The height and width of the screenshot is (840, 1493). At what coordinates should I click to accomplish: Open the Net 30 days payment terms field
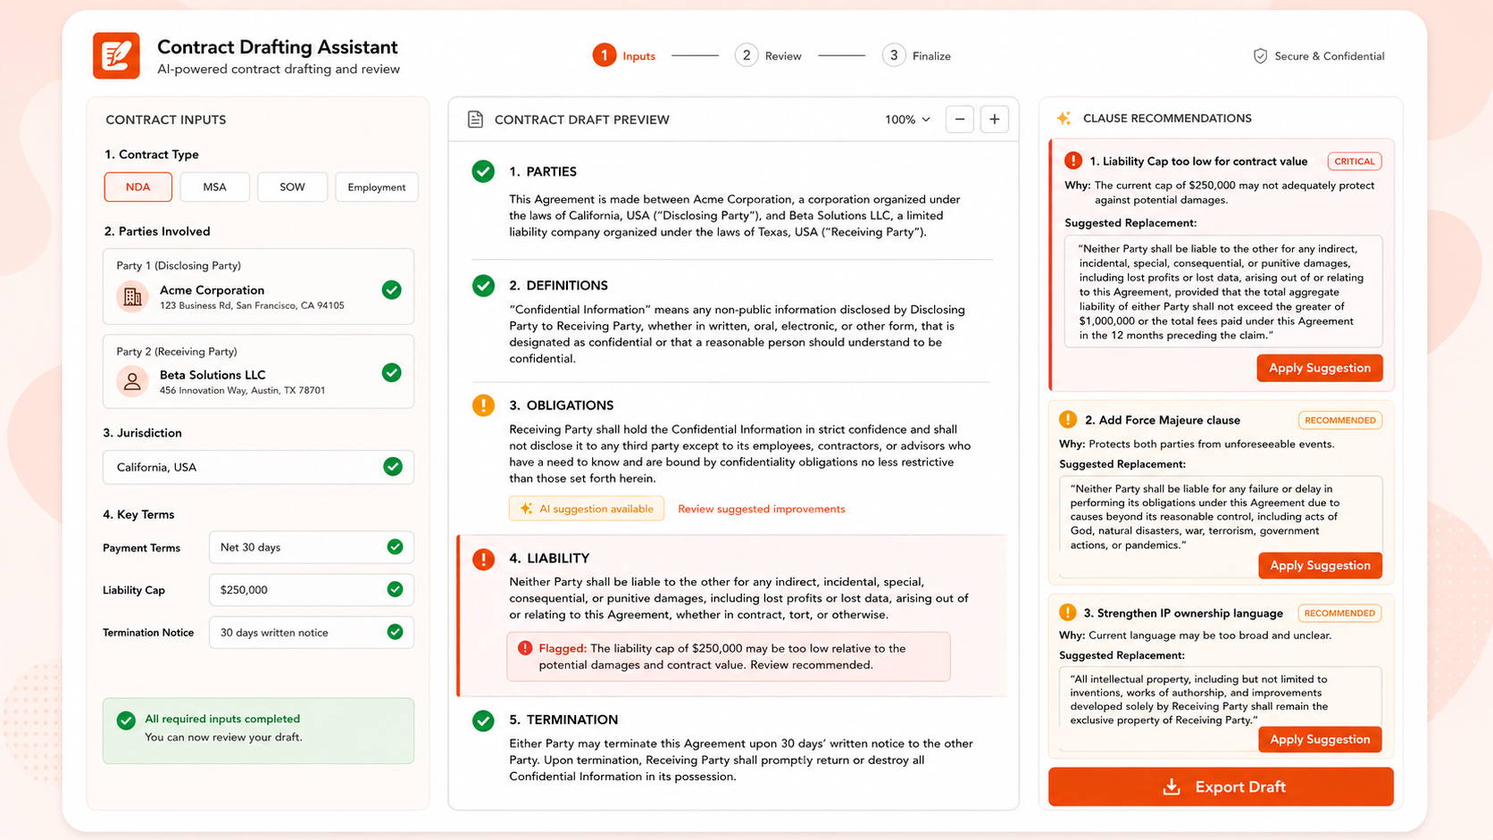pos(311,547)
